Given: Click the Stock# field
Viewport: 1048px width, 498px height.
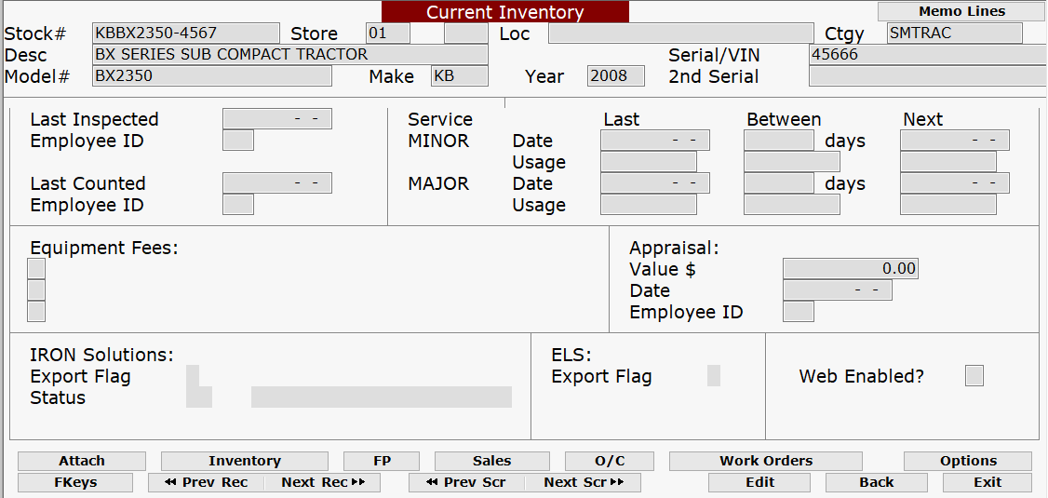Looking at the screenshot, I should 186,34.
